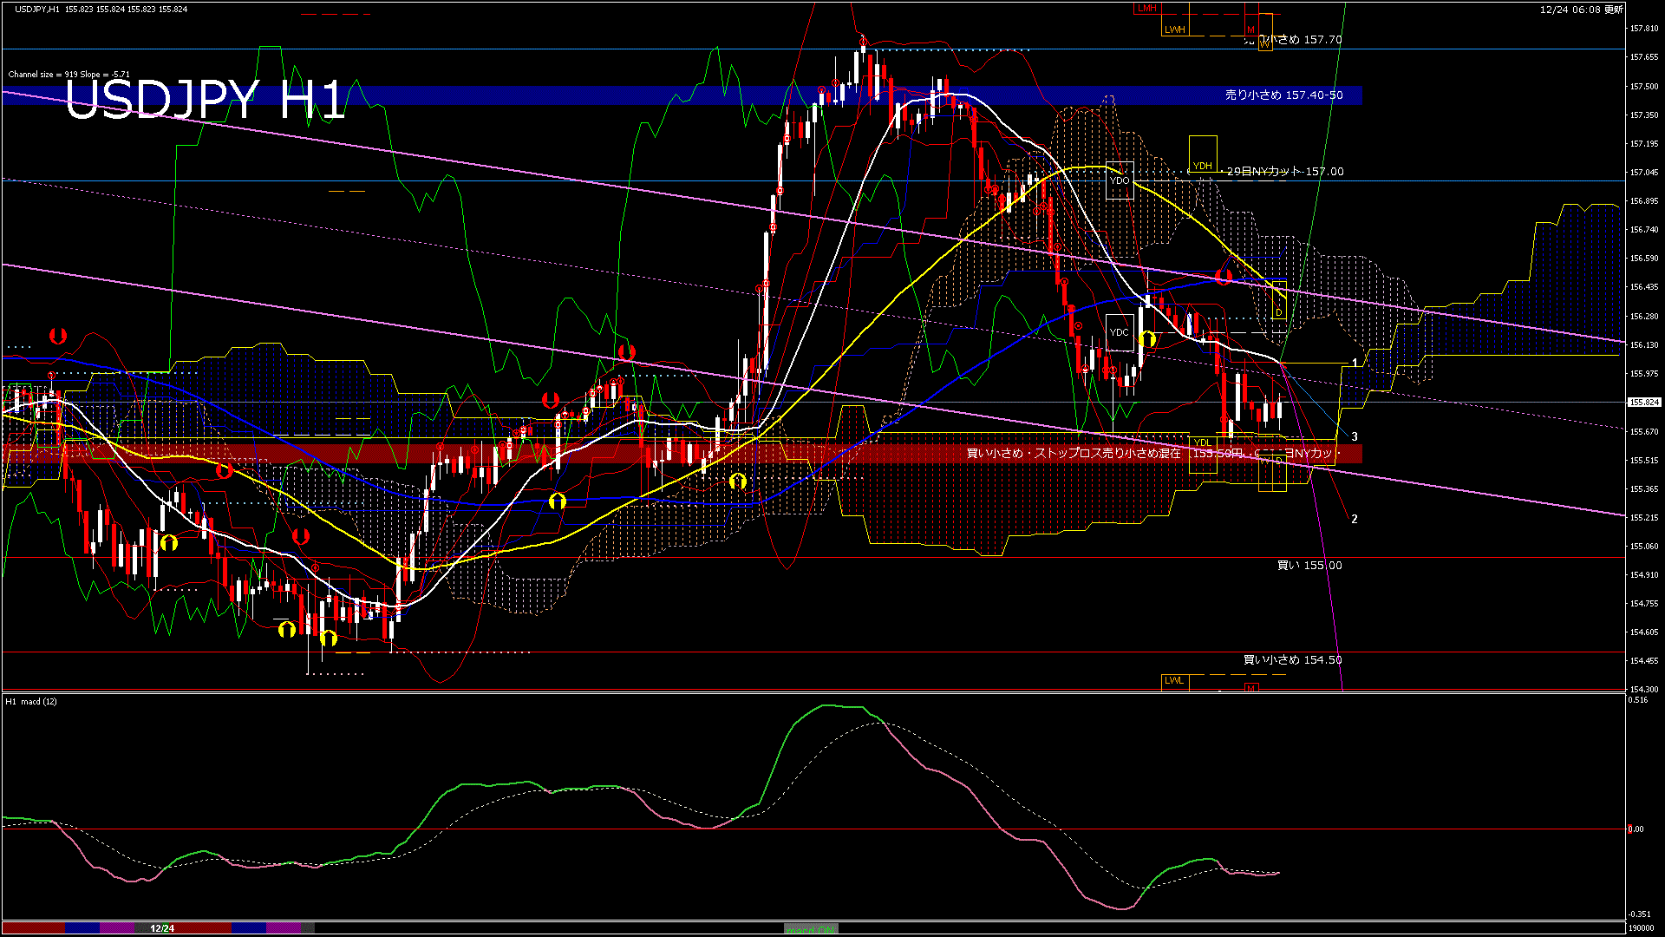1665x937 pixels.
Task: Toggle the green macd ON button
Action: click(x=811, y=929)
